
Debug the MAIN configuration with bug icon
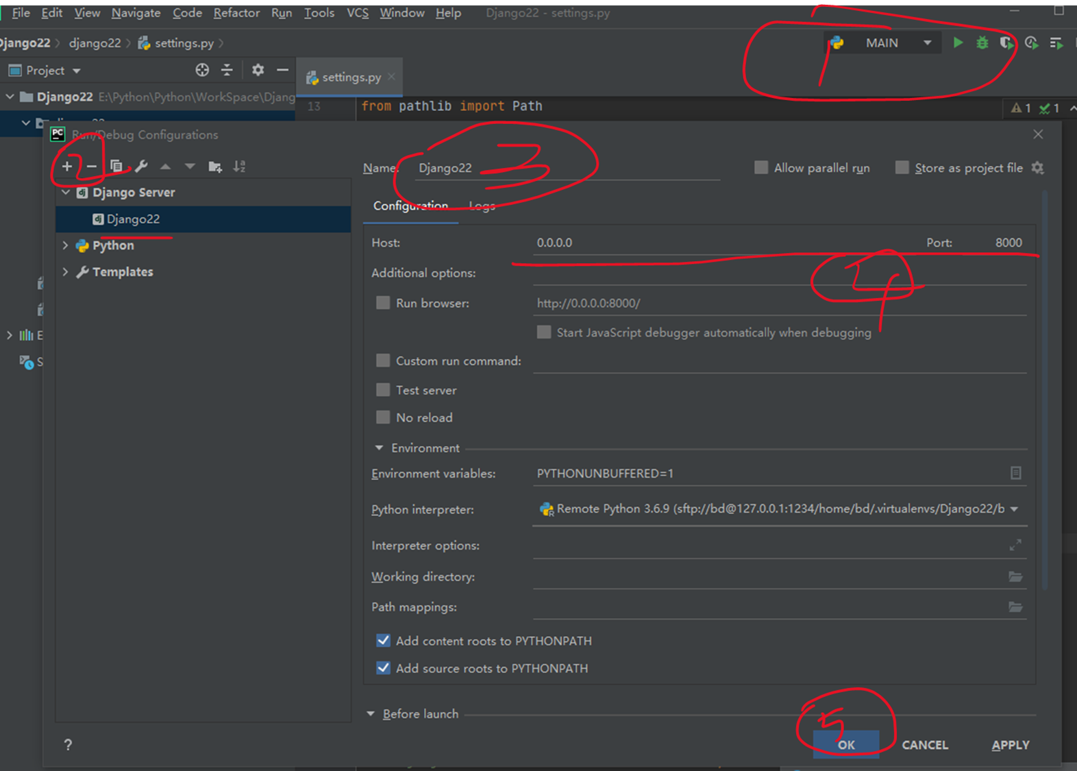pyautogui.click(x=982, y=42)
